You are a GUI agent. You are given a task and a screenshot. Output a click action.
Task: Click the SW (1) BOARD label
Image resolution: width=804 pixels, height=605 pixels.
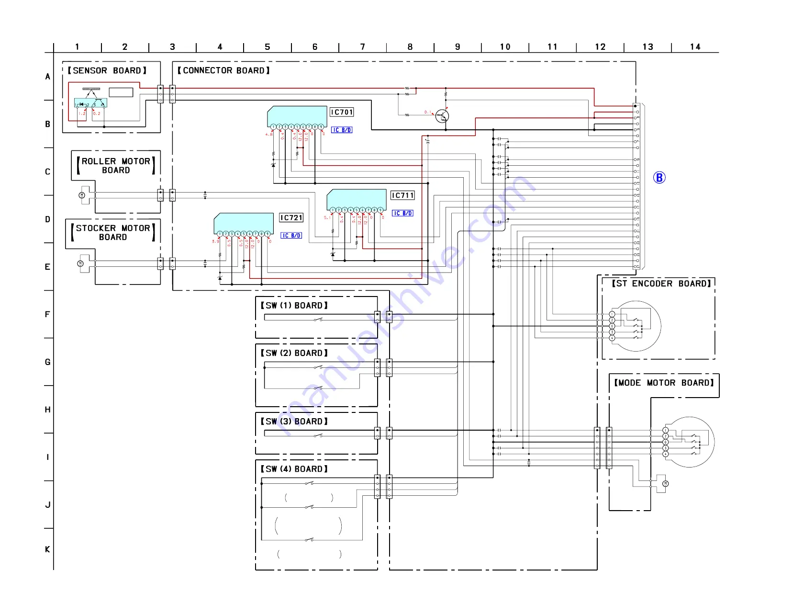pos(294,306)
